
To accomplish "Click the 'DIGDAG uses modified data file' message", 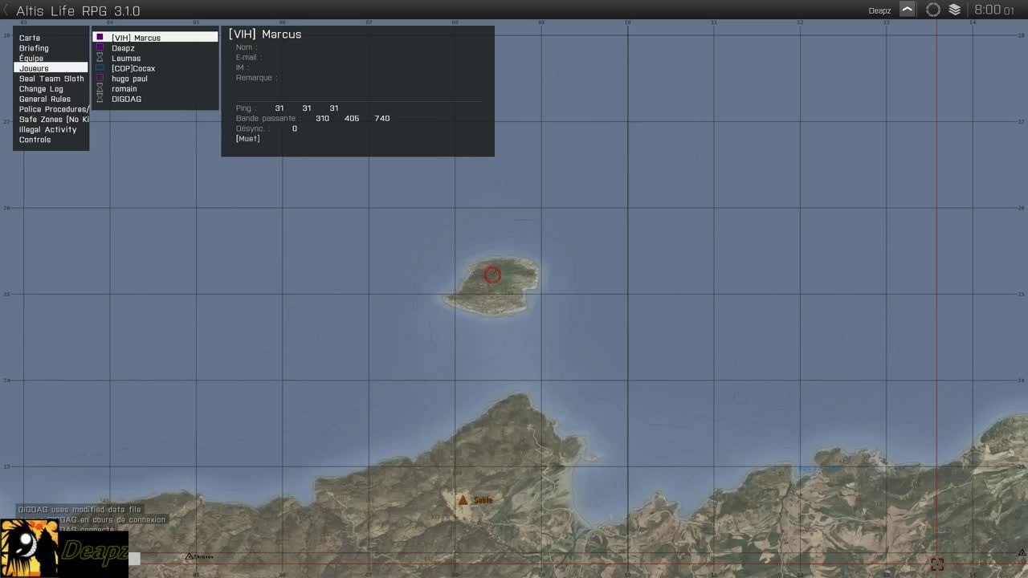I will (x=80, y=510).
